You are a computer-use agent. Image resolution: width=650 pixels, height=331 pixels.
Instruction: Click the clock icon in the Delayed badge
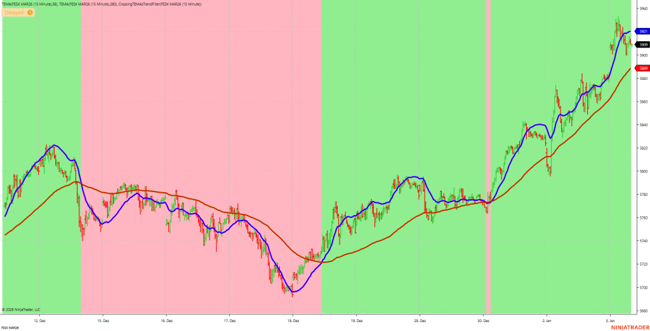pyautogui.click(x=30, y=12)
